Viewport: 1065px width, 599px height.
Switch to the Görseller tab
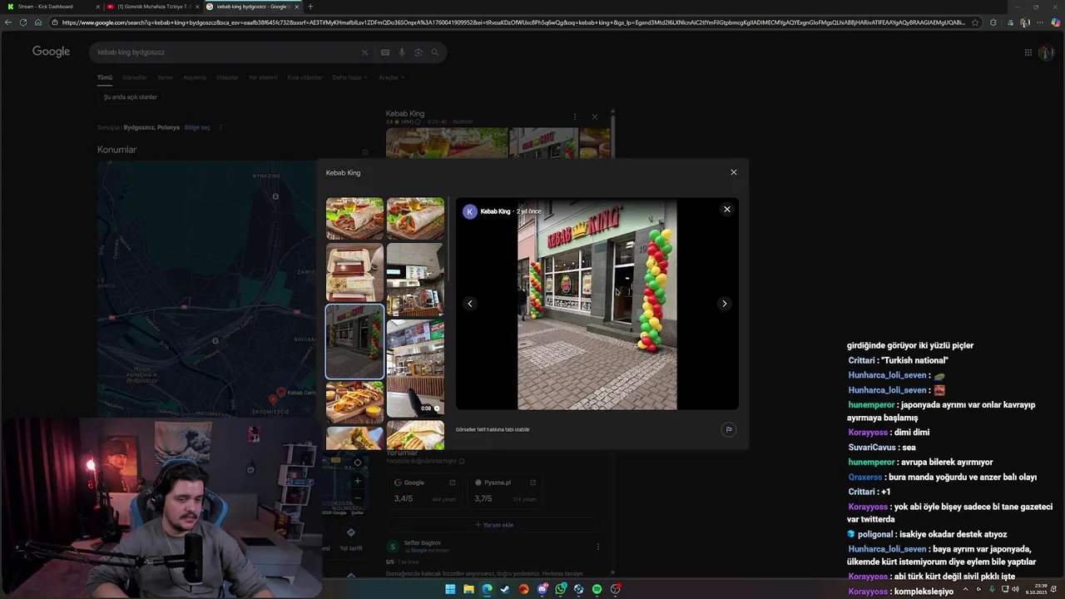(x=135, y=77)
